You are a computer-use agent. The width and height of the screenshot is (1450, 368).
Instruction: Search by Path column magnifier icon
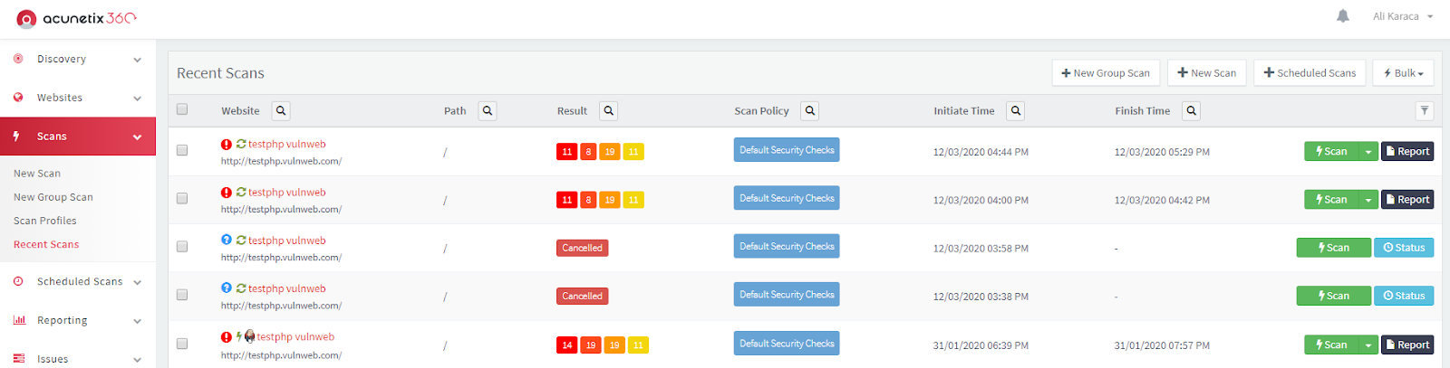488,110
